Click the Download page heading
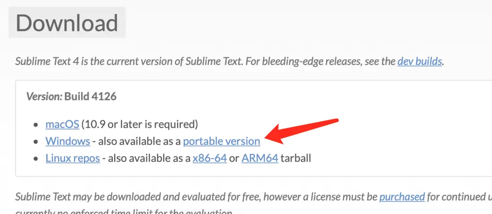Image resolution: width=492 pixels, height=214 pixels. tap(67, 23)
